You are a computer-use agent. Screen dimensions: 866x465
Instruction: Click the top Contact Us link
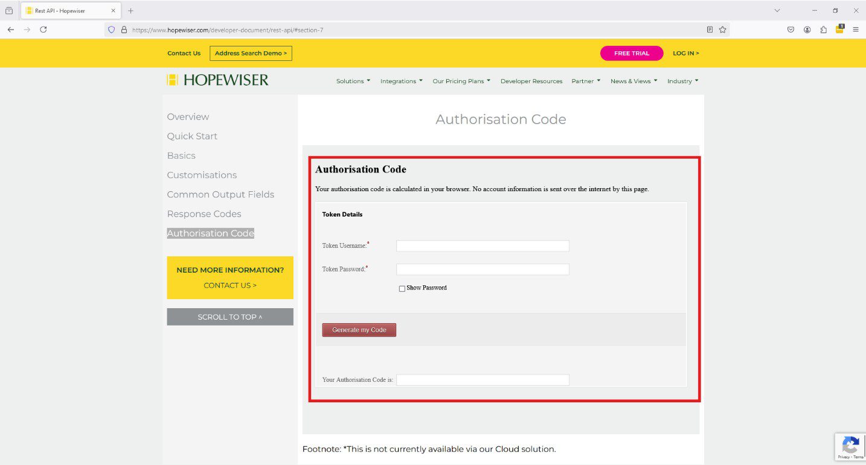click(184, 53)
